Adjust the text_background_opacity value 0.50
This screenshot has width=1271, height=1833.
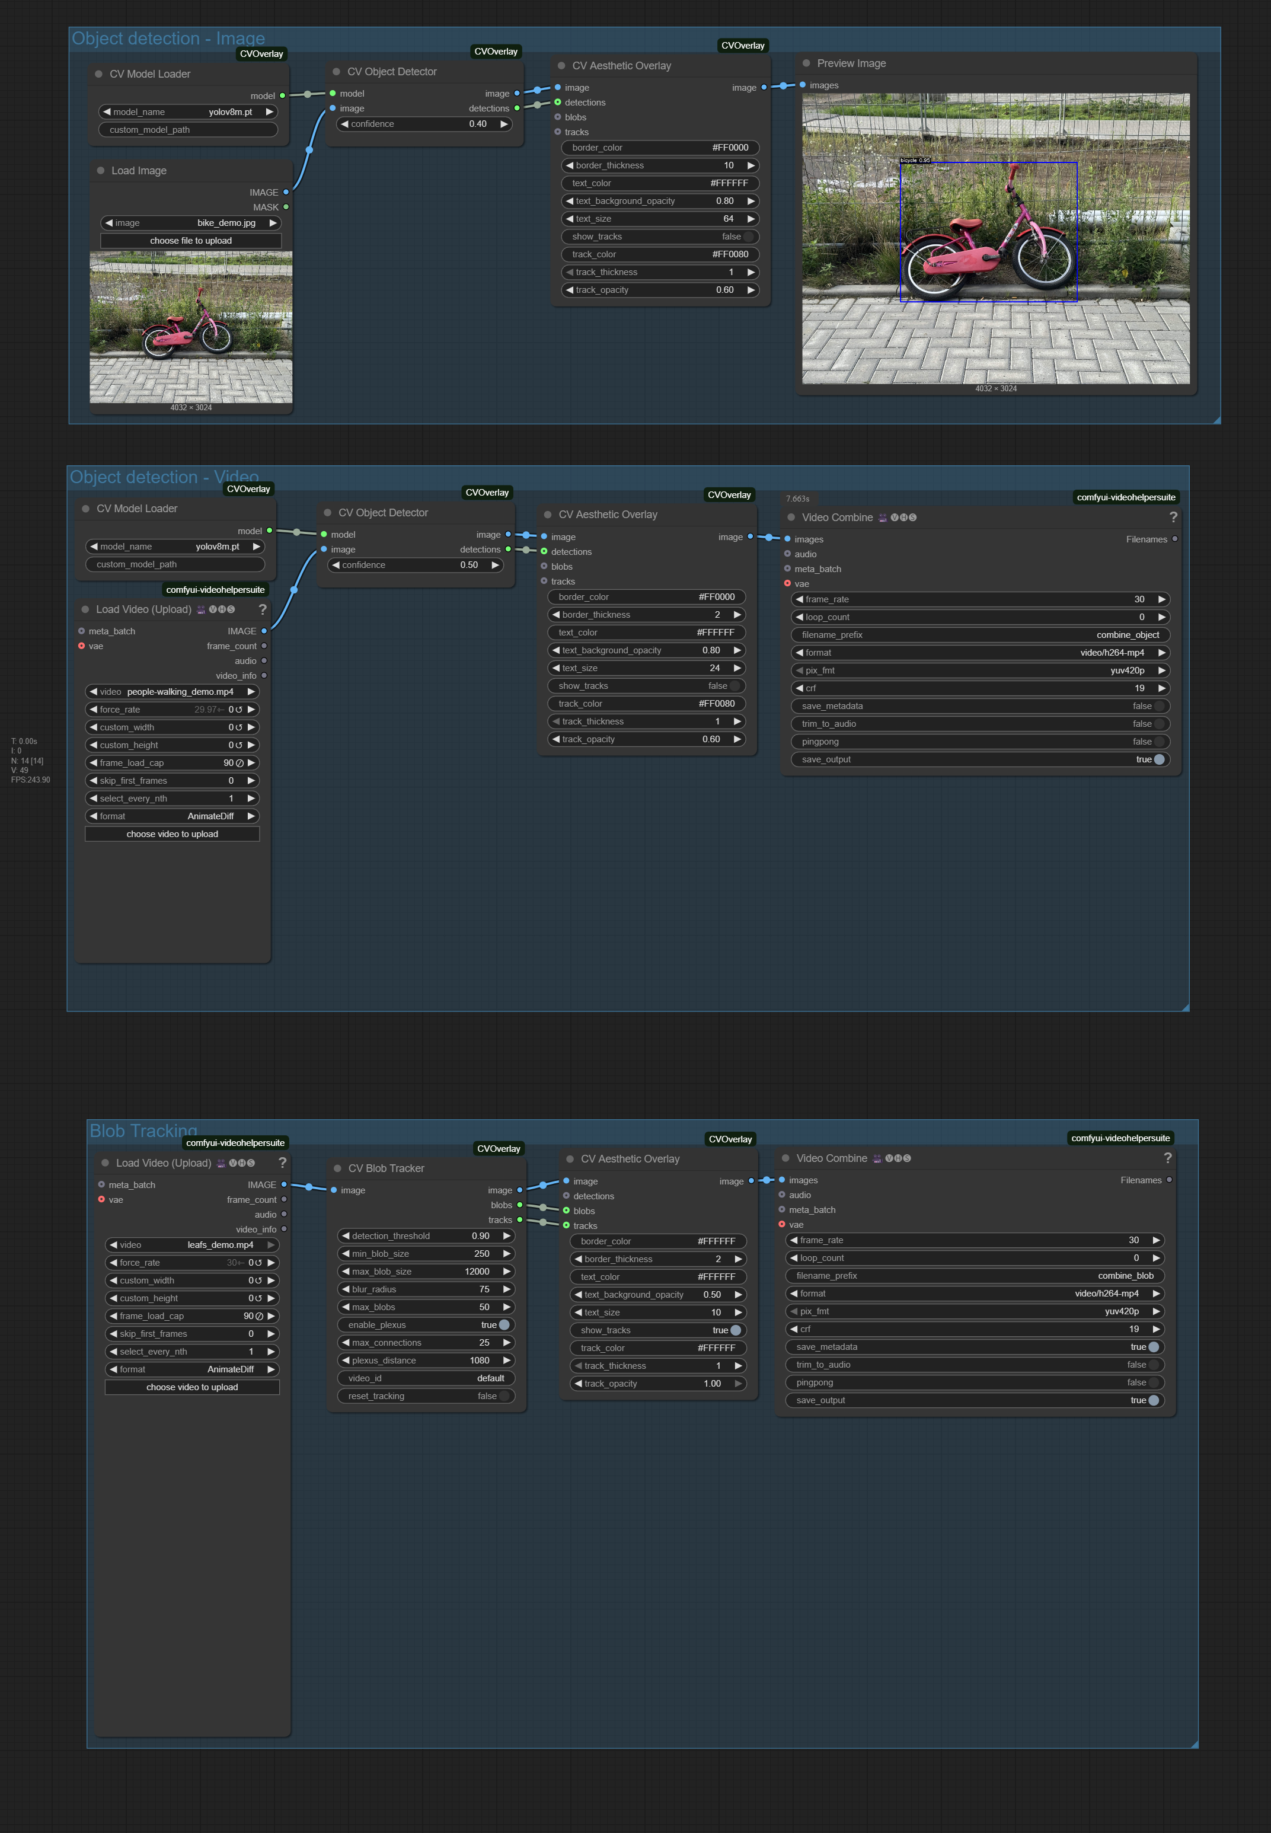point(659,1295)
